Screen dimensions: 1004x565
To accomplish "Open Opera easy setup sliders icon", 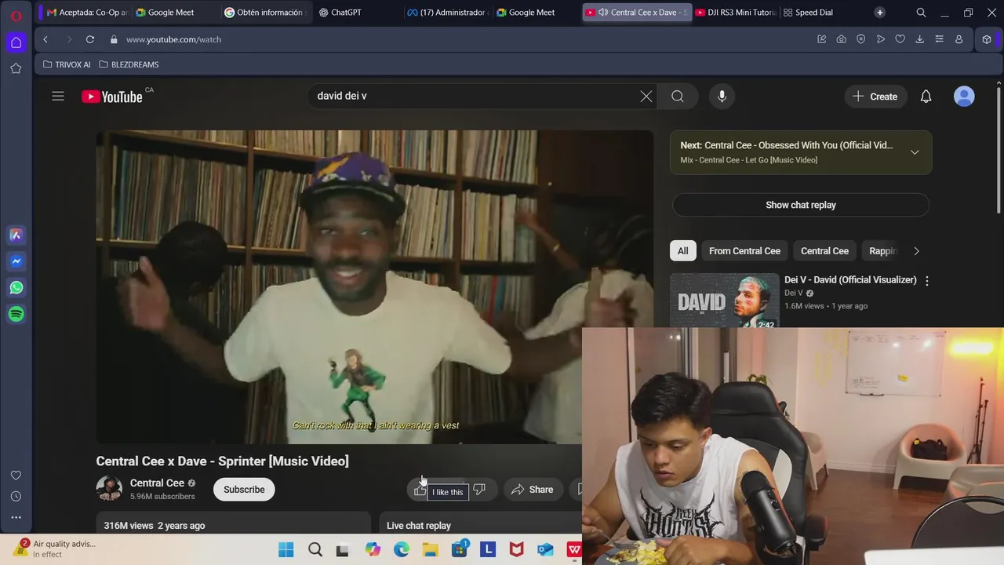I will 939,39.
